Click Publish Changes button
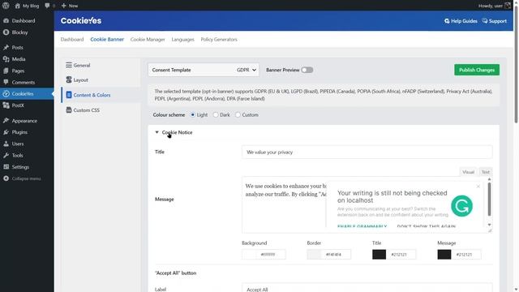 tap(477, 70)
